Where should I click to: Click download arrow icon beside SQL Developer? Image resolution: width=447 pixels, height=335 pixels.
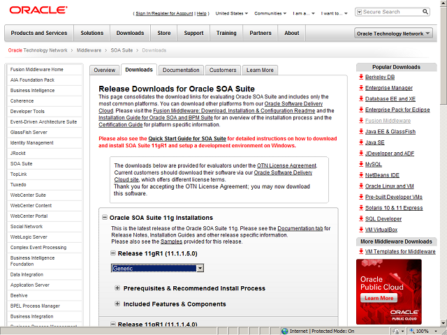tap(360, 218)
